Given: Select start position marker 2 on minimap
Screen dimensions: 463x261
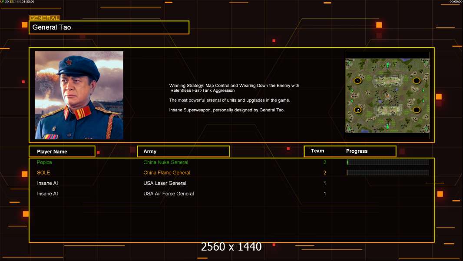Looking at the screenshot, I should pos(357,110).
